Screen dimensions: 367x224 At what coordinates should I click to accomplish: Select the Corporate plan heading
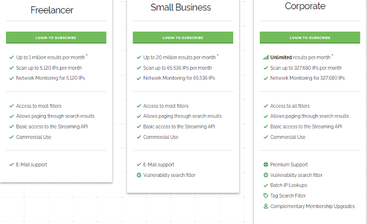point(305,6)
